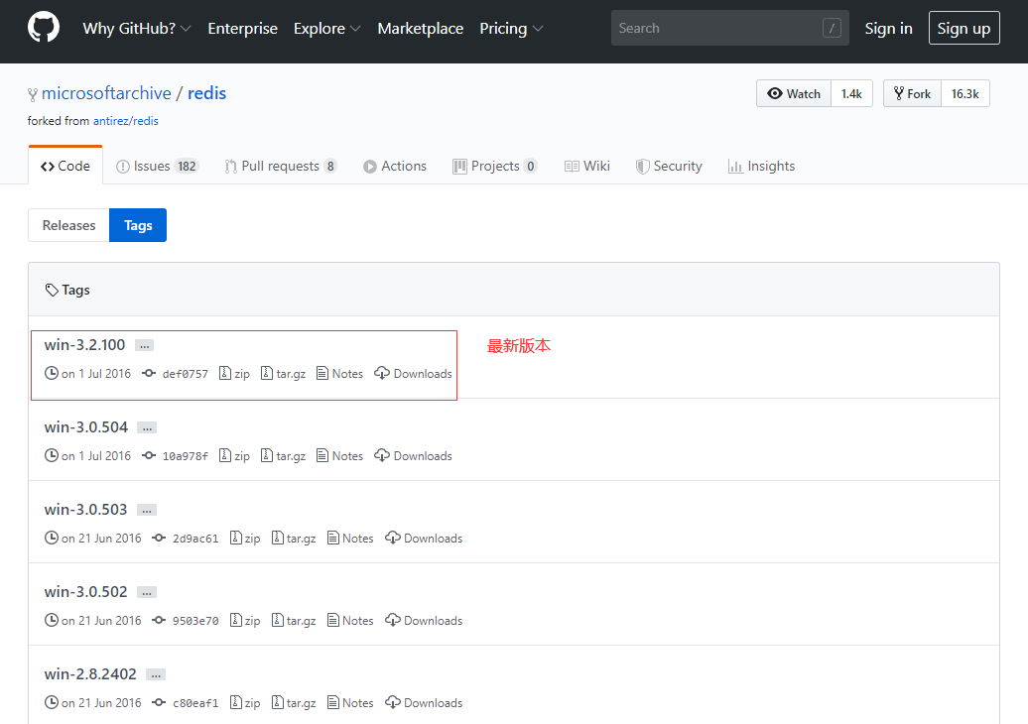Screen dimensions: 1028x724
Task: Open the win-3.0.502 tag
Action: point(86,592)
